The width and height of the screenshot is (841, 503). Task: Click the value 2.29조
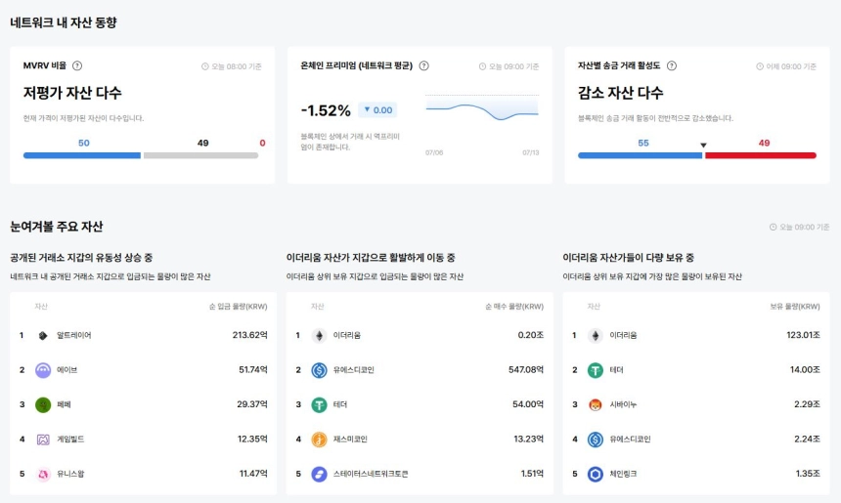(807, 404)
